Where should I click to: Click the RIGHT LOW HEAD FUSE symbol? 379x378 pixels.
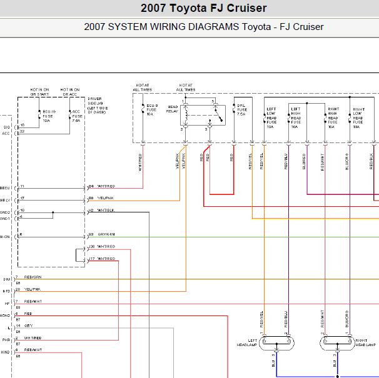(x=350, y=118)
